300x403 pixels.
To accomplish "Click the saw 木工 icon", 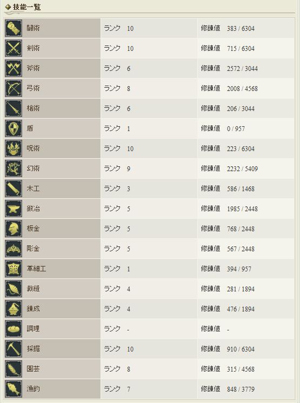I will pos(14,188).
